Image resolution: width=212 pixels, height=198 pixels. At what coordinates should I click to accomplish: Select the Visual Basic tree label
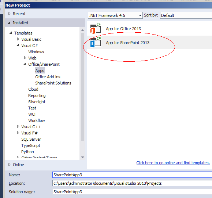click(31, 39)
